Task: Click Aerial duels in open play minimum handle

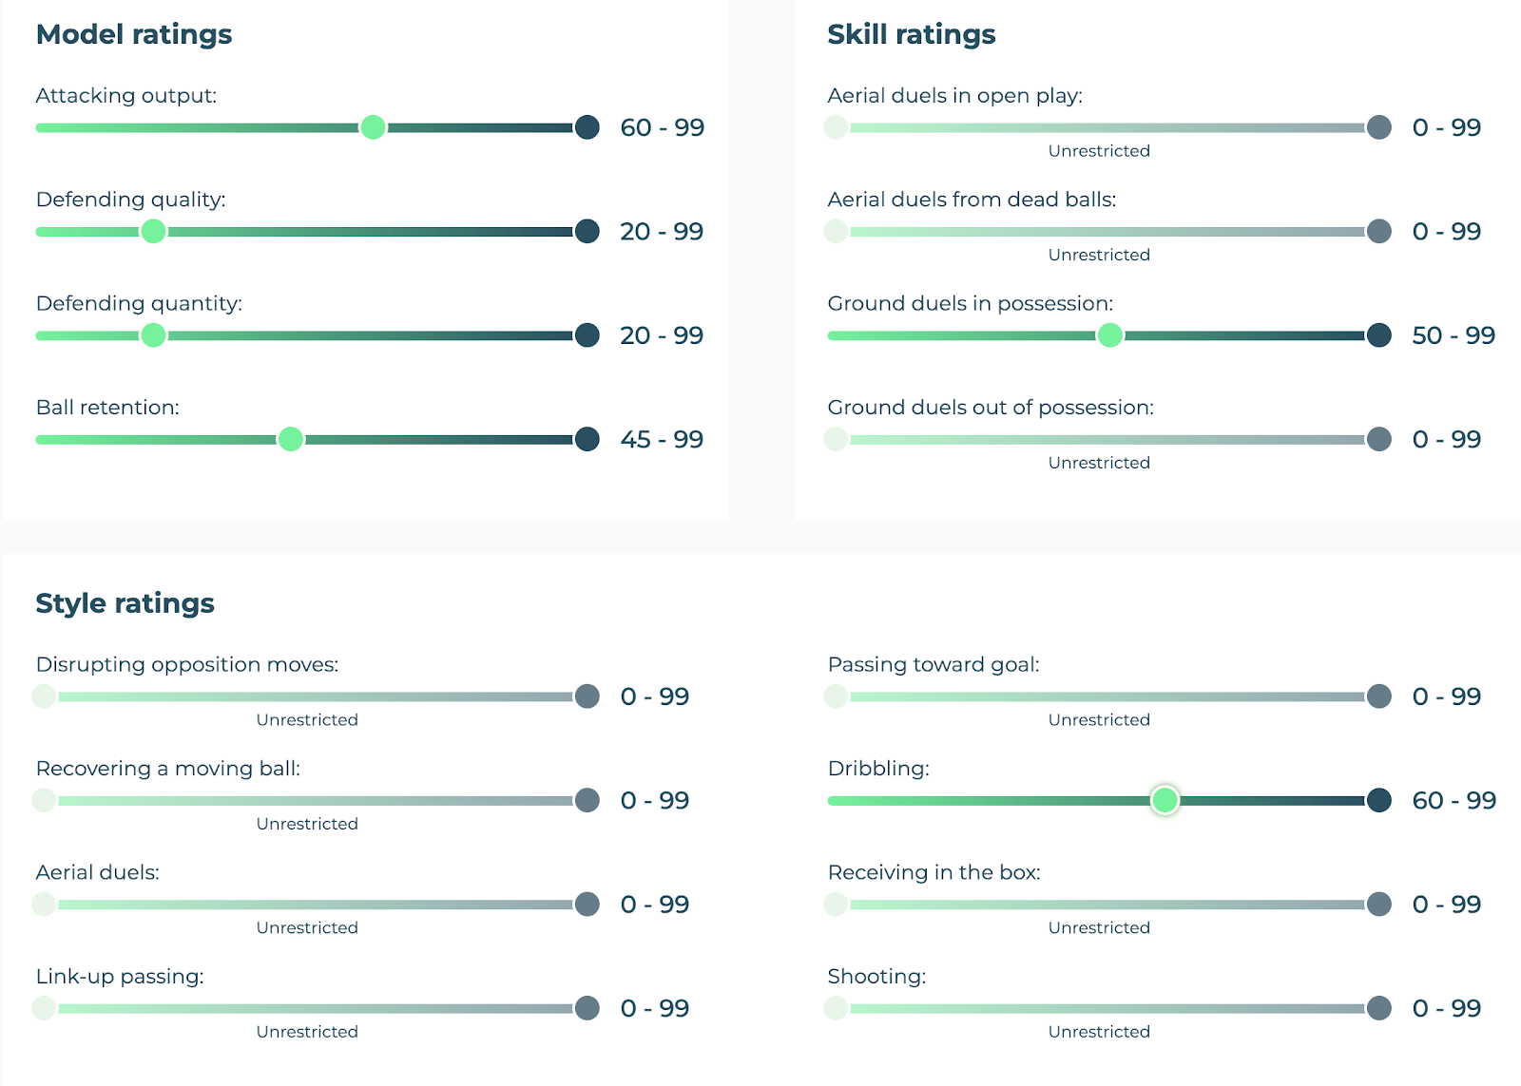Action: (x=836, y=127)
